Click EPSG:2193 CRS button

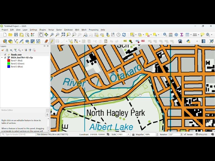point(201,135)
